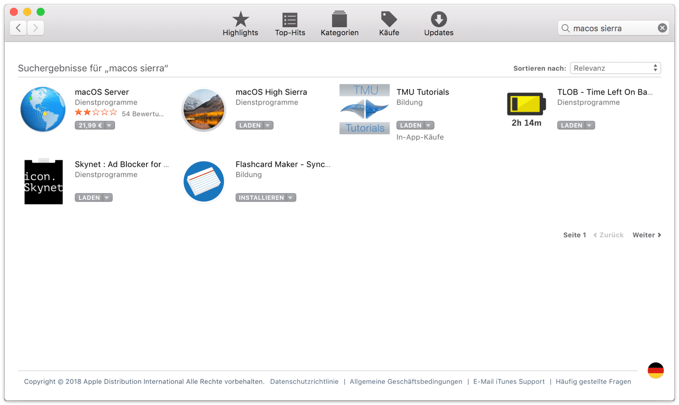Open the Updates tab
679x405 pixels.
tap(439, 24)
